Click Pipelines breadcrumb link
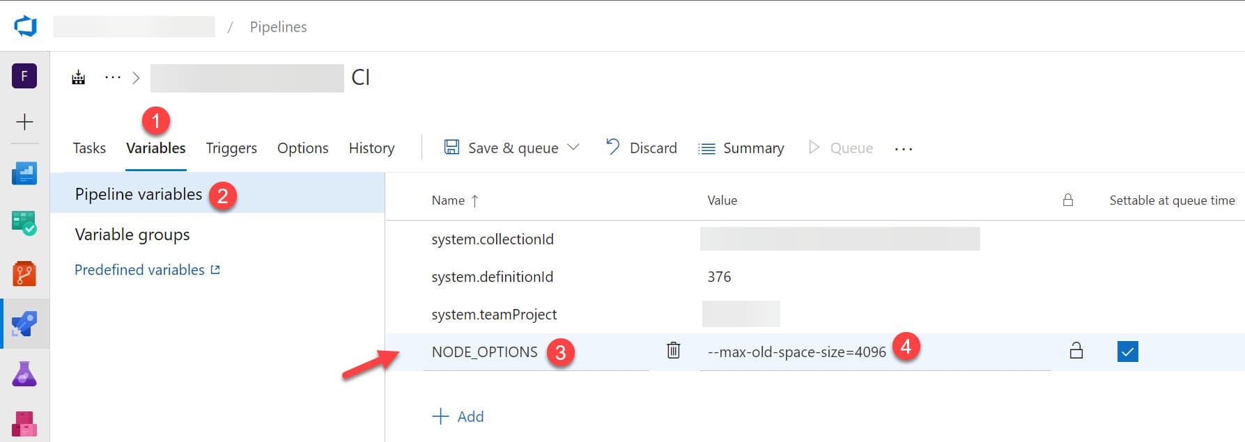The height and width of the screenshot is (442, 1245). [x=278, y=26]
